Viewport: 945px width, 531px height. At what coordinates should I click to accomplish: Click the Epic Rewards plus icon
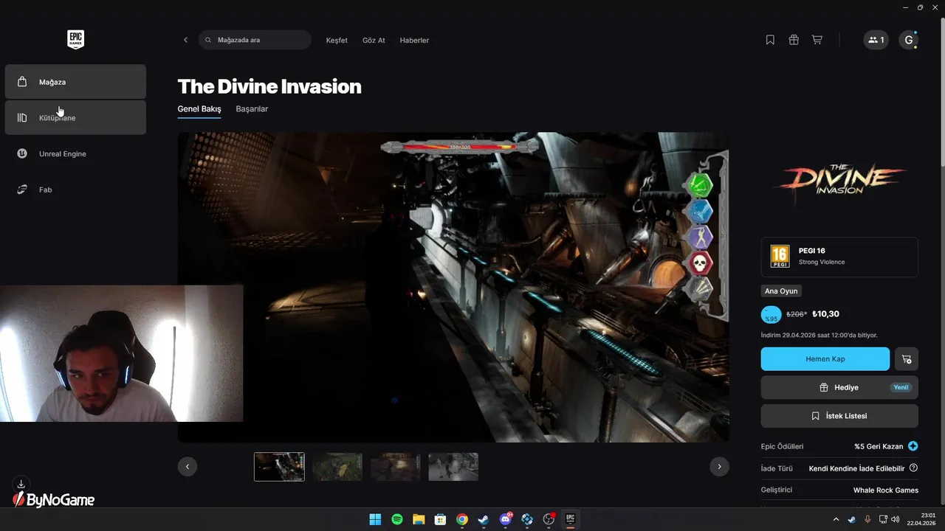coord(913,446)
